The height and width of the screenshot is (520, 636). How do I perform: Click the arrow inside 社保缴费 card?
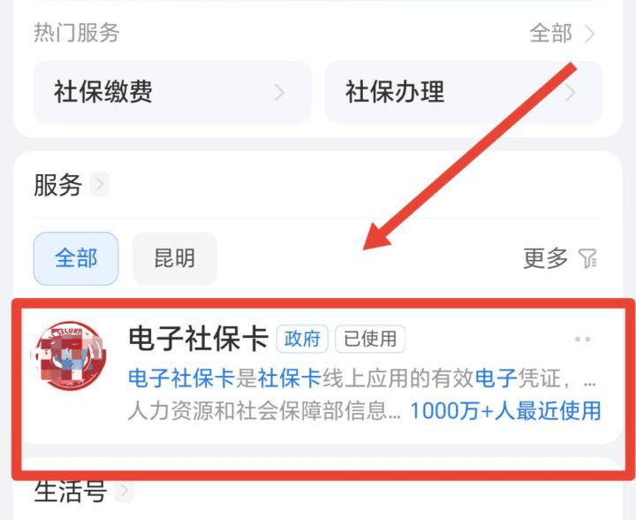point(279,93)
